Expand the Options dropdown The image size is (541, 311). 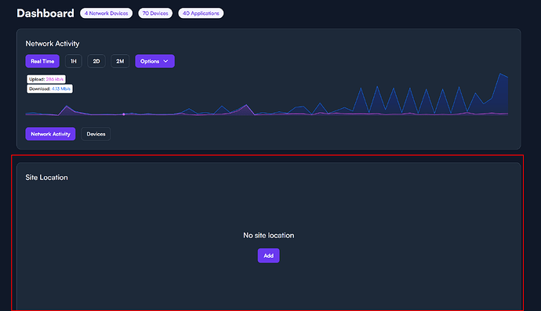pyautogui.click(x=154, y=61)
